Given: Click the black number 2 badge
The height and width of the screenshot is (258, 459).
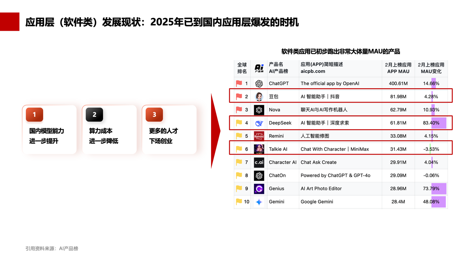Looking at the screenshot, I should pyautogui.click(x=94, y=115).
